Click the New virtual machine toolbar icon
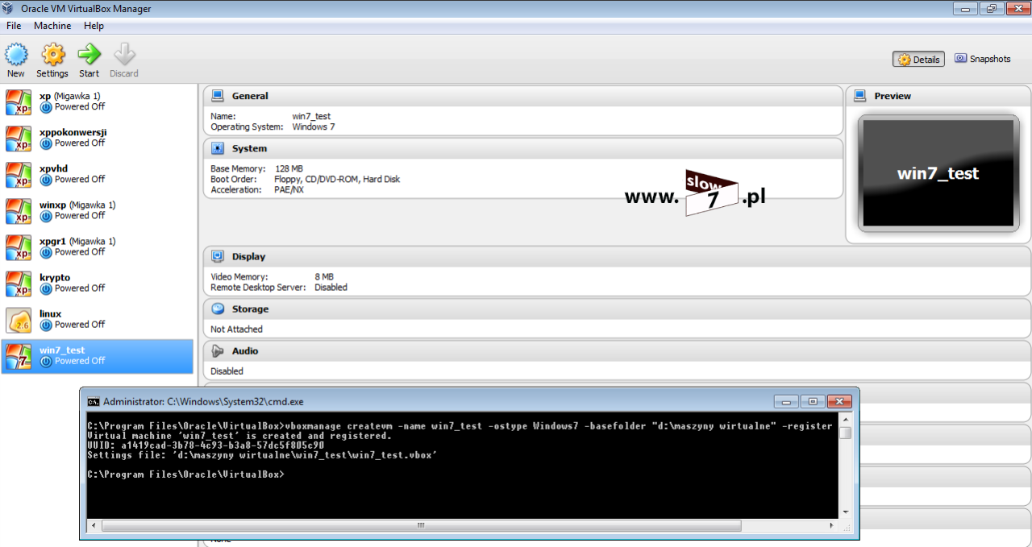Screen dimensions: 1032x547 16,55
